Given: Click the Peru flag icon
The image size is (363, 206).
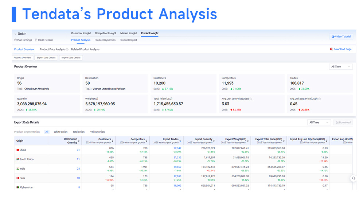Looking at the screenshot, I should click(x=17, y=178).
